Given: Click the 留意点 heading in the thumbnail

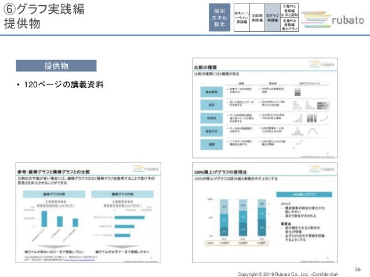Looking at the screenshot, I should (x=286, y=224).
